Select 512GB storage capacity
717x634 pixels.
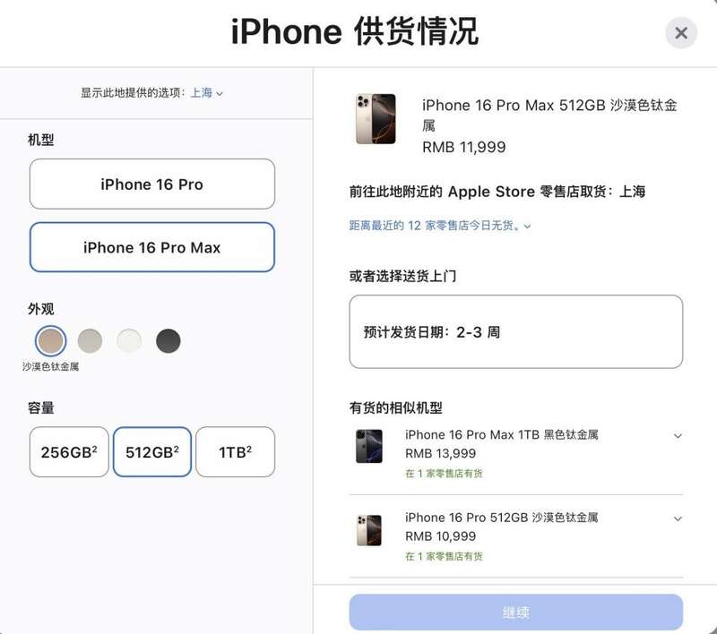[x=152, y=451]
